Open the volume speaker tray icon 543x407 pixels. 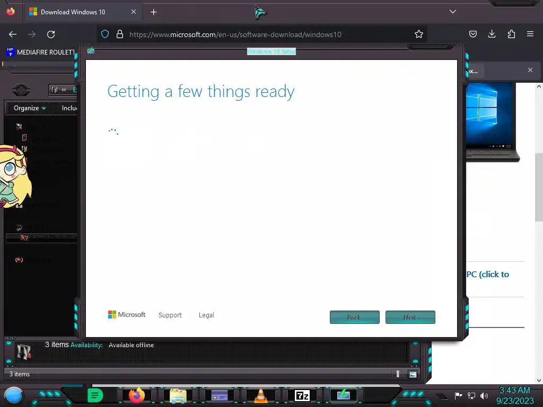[x=484, y=395]
